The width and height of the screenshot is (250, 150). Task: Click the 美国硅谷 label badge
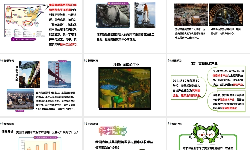tap(20, 111)
